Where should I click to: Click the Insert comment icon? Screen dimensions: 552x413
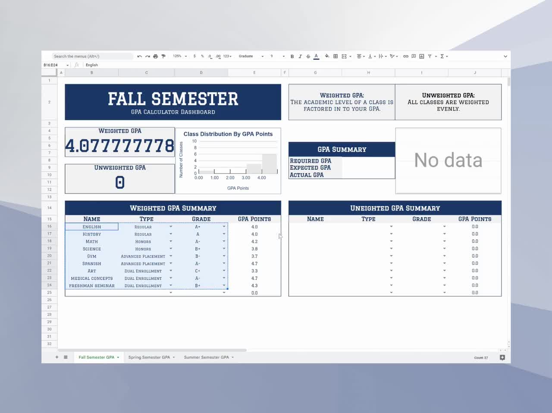pyautogui.click(x=413, y=56)
